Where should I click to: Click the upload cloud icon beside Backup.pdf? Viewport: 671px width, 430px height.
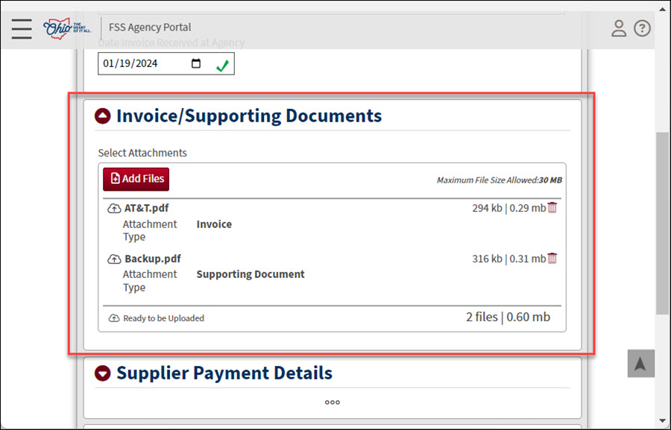(x=114, y=259)
